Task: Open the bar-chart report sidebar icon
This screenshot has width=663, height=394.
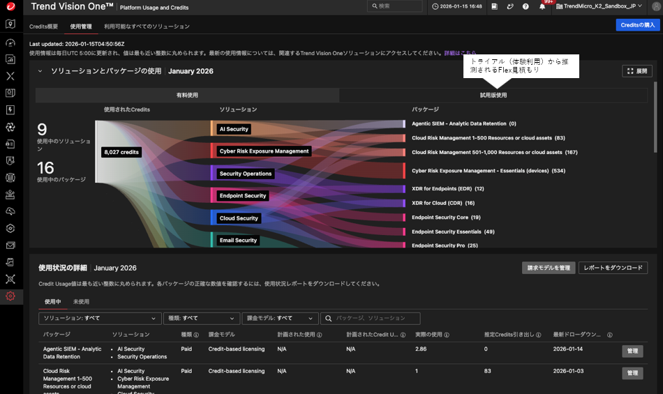Action: coord(10,59)
